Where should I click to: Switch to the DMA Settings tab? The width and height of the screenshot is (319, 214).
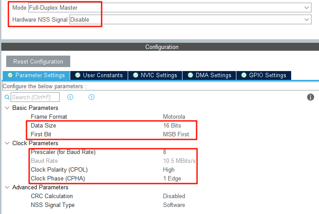(209, 75)
